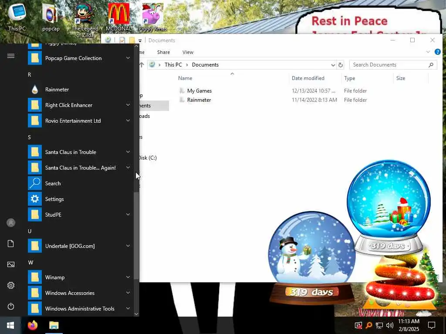Click the Windows Start button
This screenshot has width=446, height=334.
coord(10,325)
